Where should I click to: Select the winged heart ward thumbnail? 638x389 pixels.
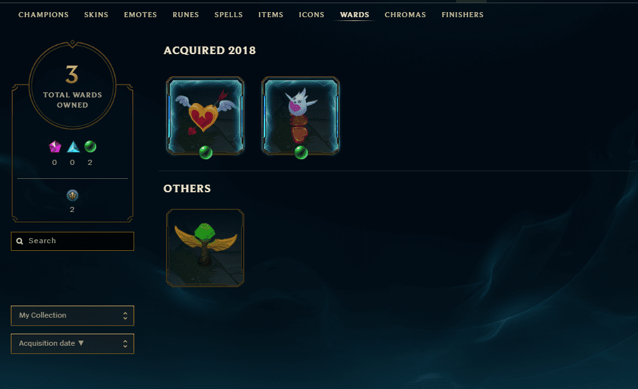click(x=205, y=116)
